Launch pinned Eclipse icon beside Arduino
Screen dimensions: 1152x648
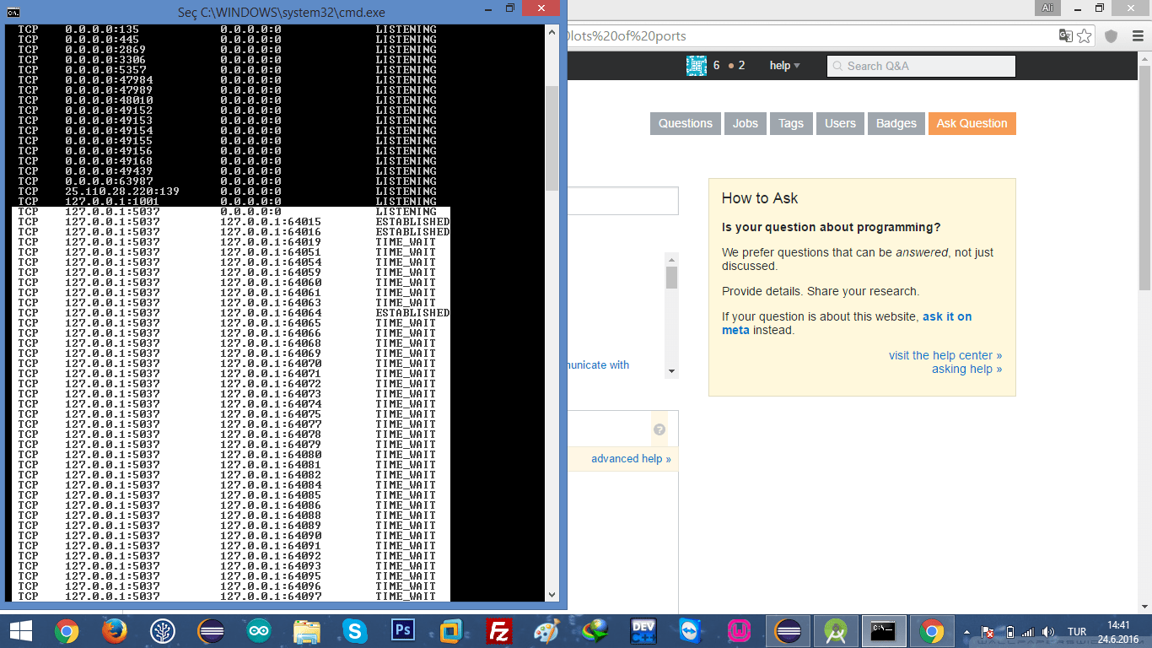click(x=210, y=631)
